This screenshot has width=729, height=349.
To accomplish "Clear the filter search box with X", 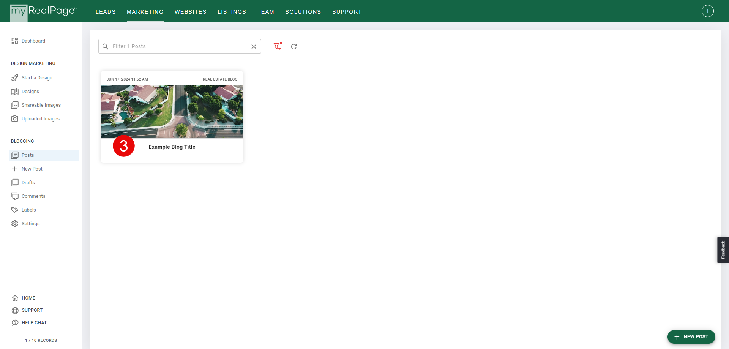I will click(x=254, y=47).
